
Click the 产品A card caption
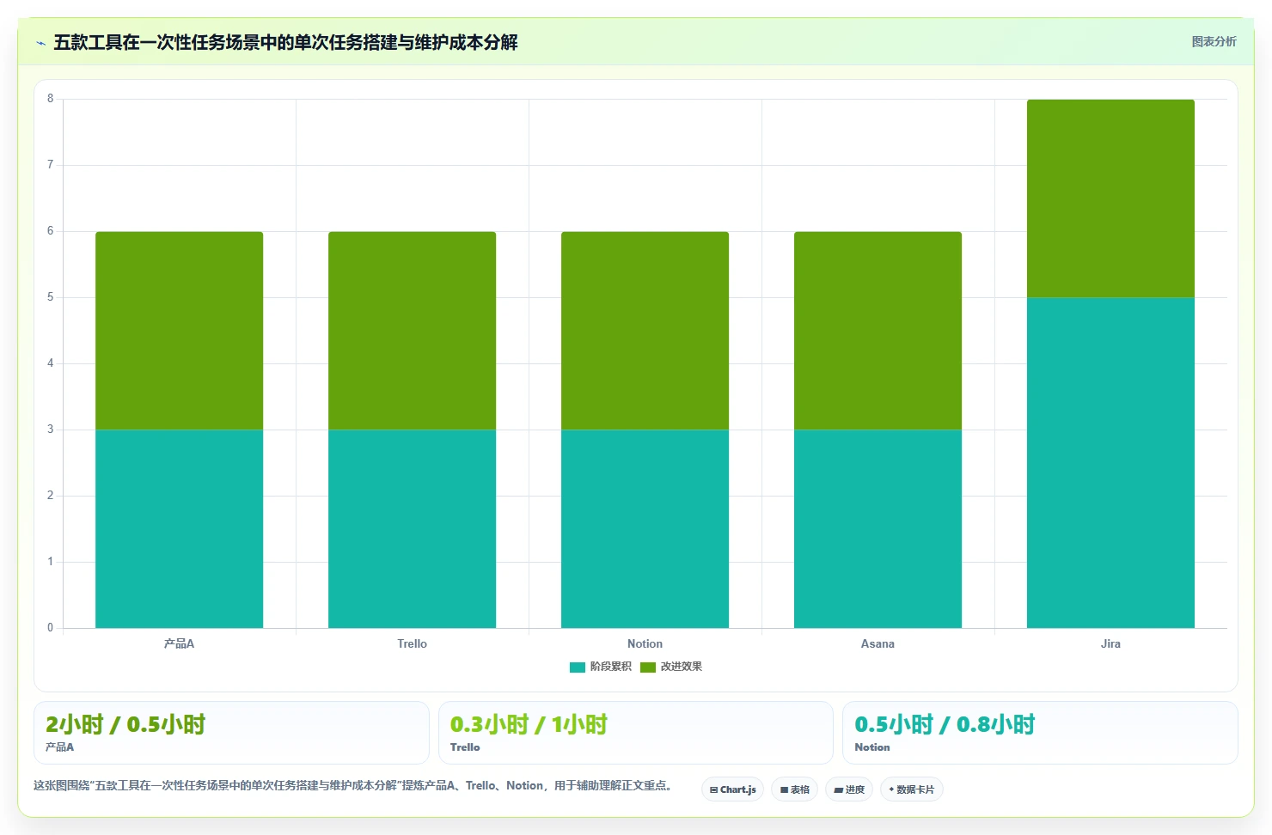pyautogui.click(x=59, y=747)
